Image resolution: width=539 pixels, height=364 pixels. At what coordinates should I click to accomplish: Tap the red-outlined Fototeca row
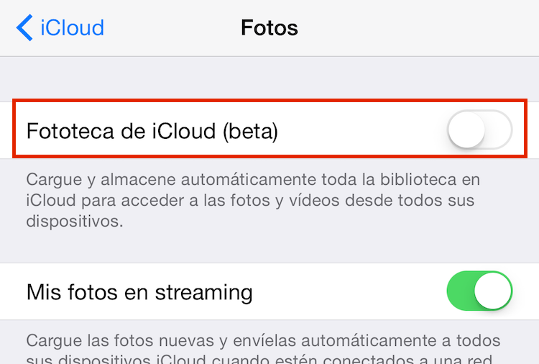(269, 129)
